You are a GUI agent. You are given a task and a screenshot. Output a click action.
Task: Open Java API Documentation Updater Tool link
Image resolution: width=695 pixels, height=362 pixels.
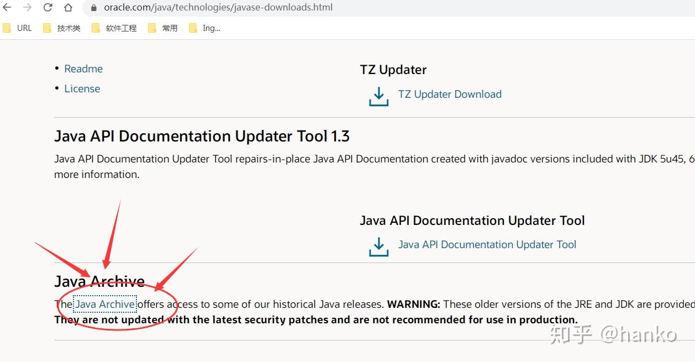pos(487,244)
